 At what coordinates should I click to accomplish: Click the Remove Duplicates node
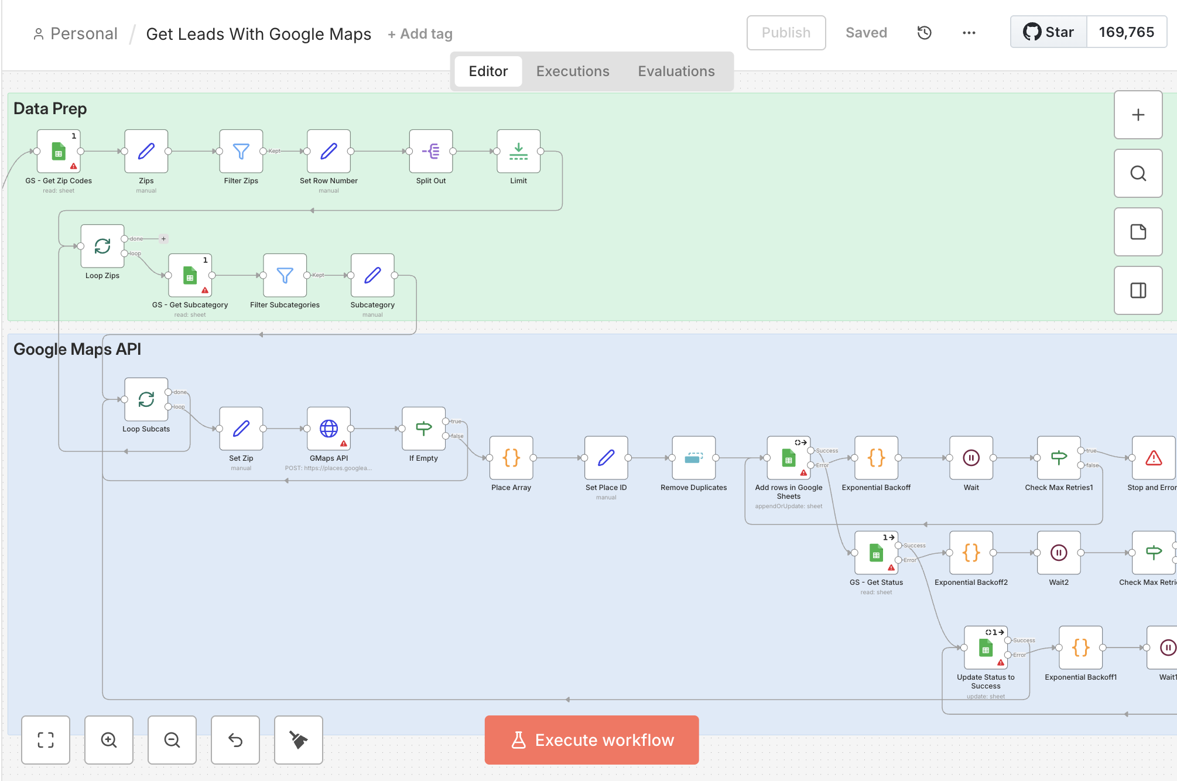click(693, 458)
